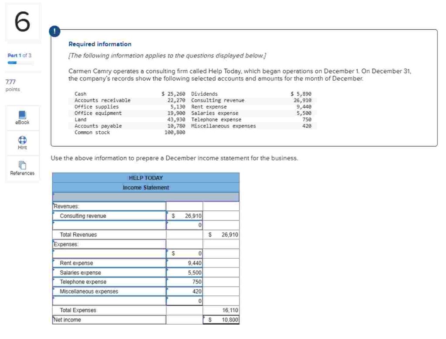Click the 10,800 net income field
This screenshot has height=339, width=446.
click(x=221, y=320)
